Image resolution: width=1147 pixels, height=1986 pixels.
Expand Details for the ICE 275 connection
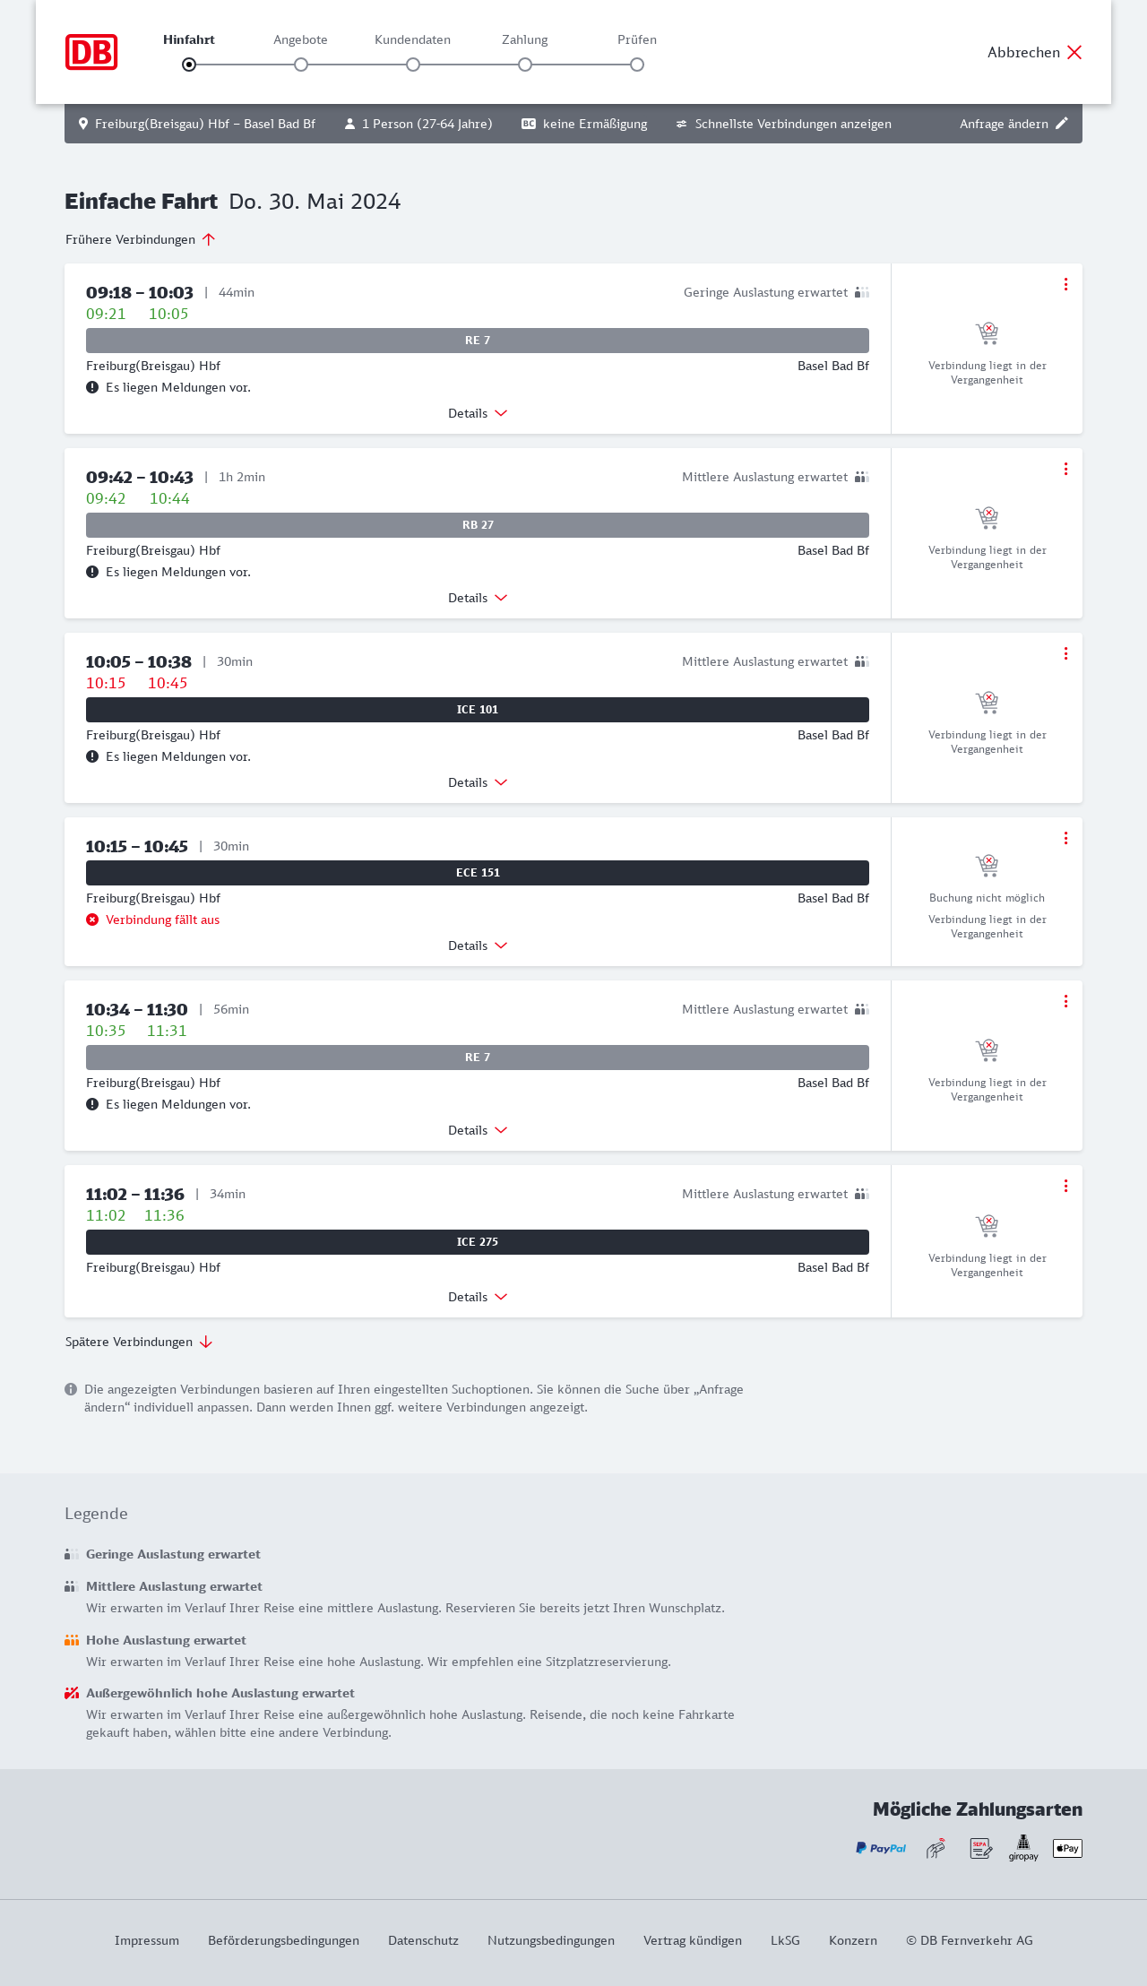coord(477,1297)
